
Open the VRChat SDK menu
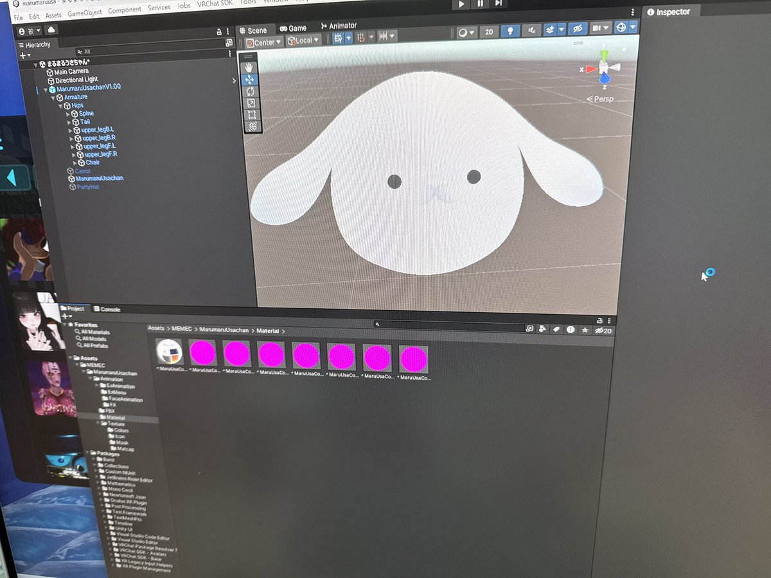coord(215,4)
